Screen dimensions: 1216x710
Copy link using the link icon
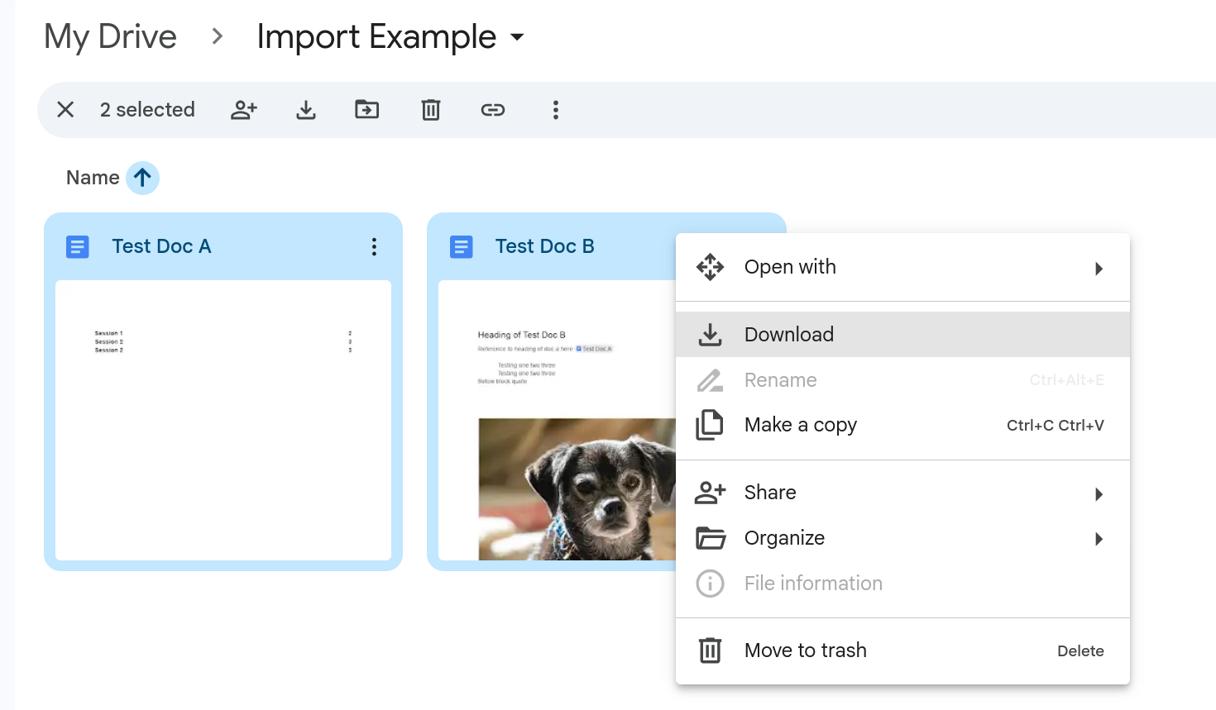pos(492,109)
